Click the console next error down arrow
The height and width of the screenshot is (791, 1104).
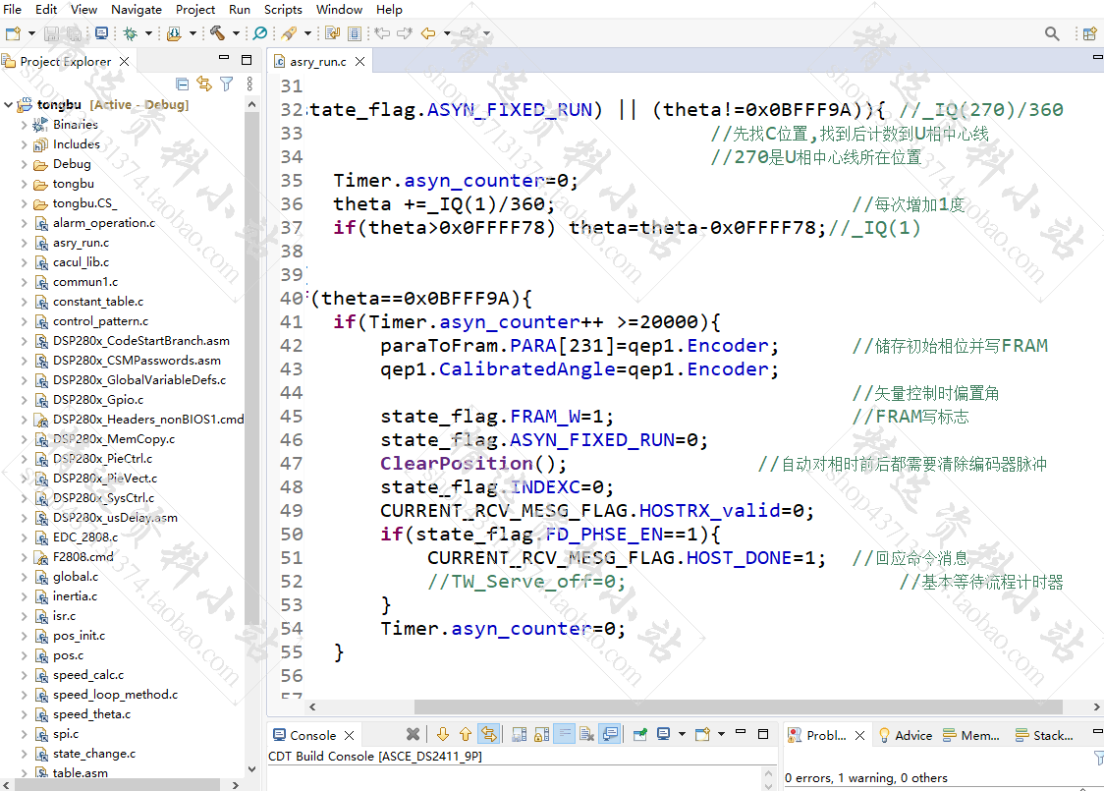pyautogui.click(x=442, y=735)
